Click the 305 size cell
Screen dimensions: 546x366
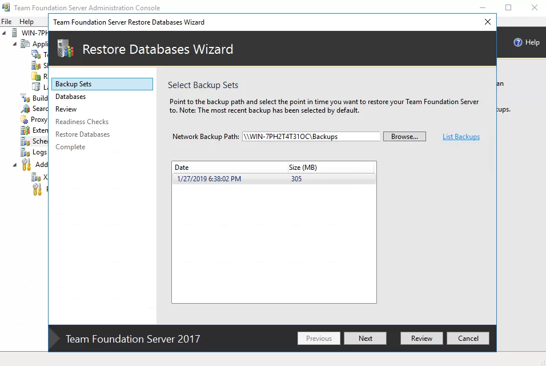pos(296,179)
